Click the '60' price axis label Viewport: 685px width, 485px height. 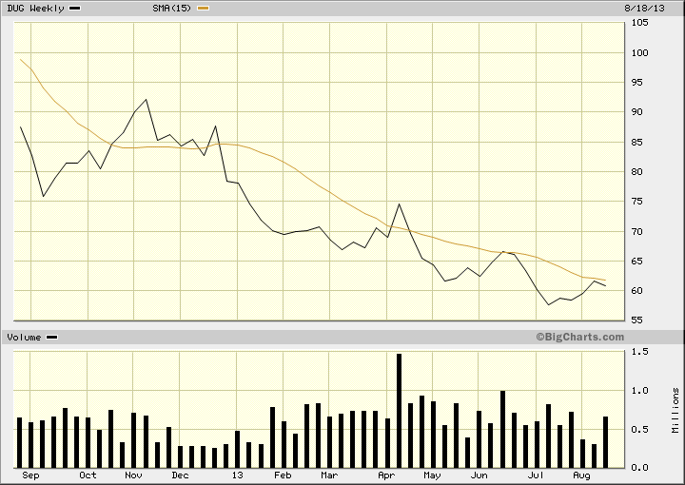click(636, 291)
